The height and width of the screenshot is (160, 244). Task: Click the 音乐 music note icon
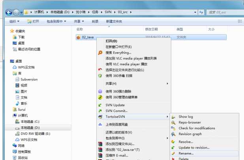[17, 103]
